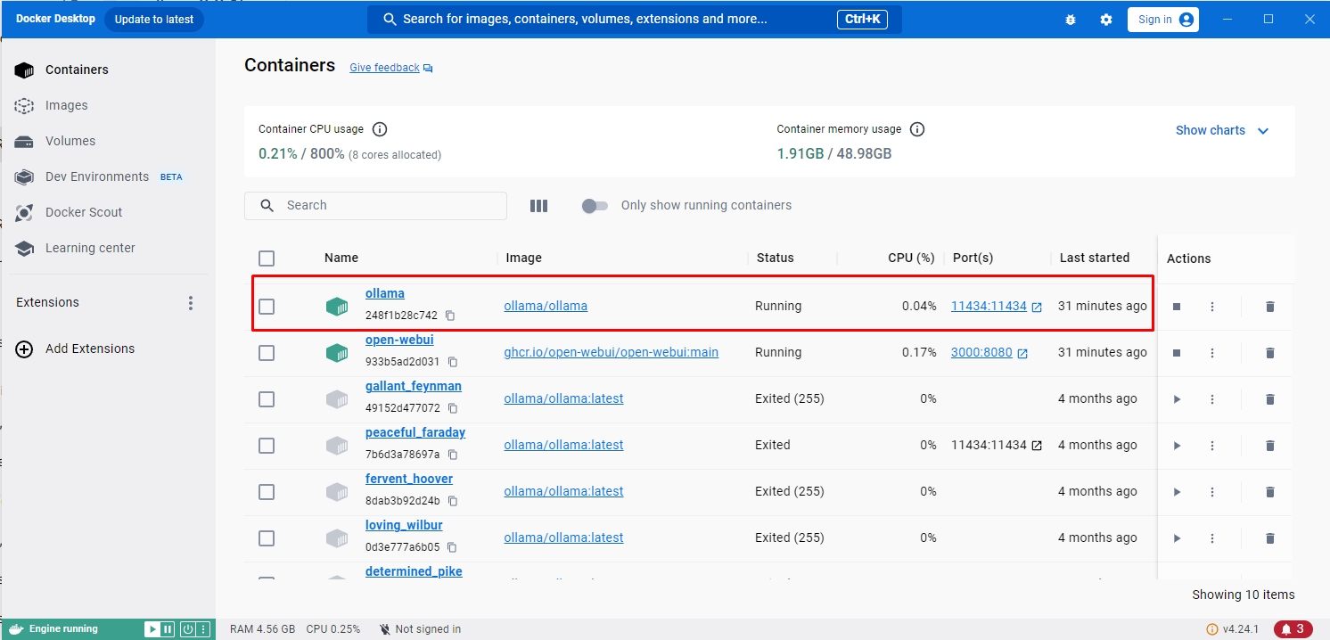Open the Give feedback link

tap(384, 68)
